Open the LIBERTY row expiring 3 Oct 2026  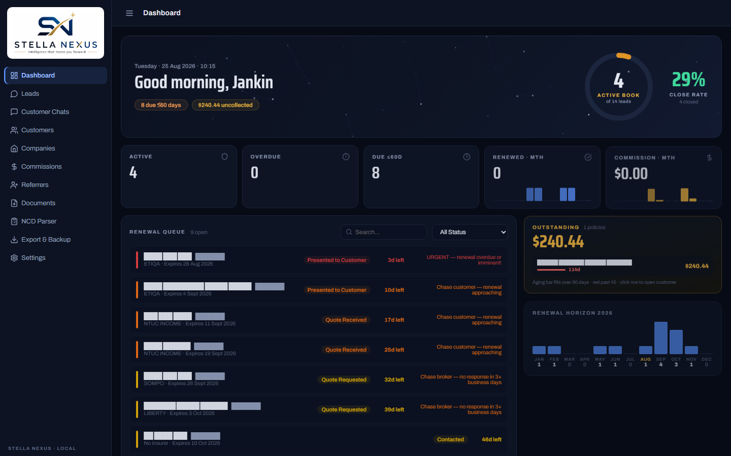pos(319,409)
